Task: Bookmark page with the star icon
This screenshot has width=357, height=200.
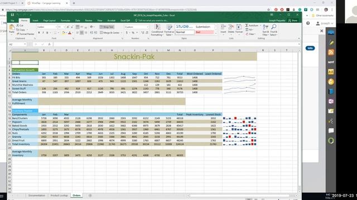Action: tap(269, 10)
